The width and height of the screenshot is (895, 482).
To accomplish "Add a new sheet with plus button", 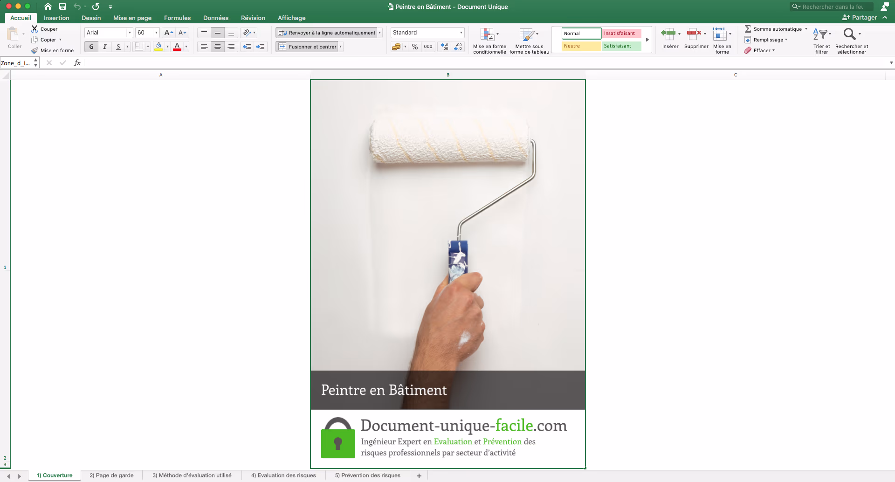I will pyautogui.click(x=419, y=475).
